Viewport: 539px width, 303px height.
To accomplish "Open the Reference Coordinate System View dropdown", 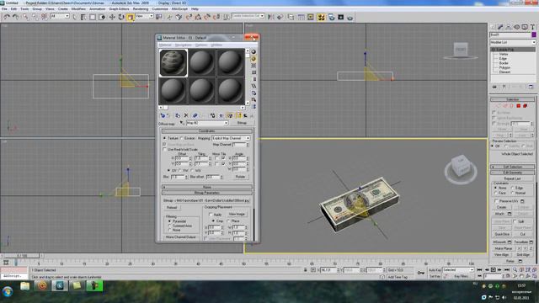I will [x=144, y=16].
